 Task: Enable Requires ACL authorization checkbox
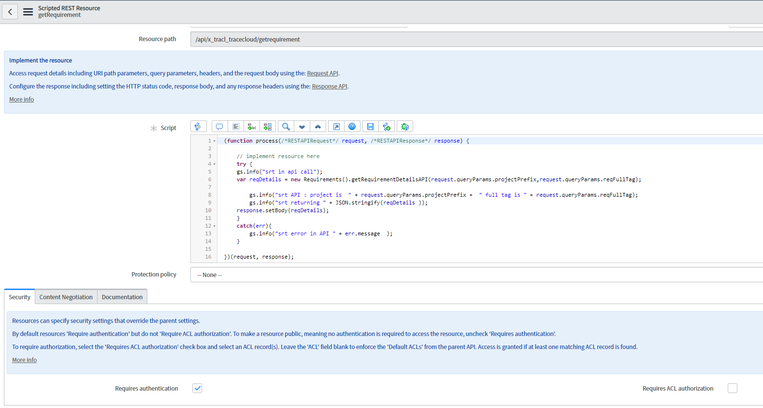click(733, 388)
